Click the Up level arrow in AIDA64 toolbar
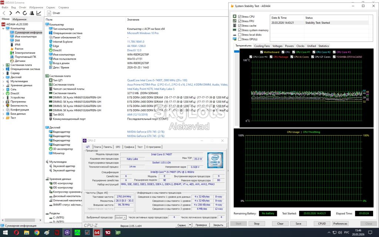This screenshot has height=237, width=379. pyautogui.click(x=18, y=13)
